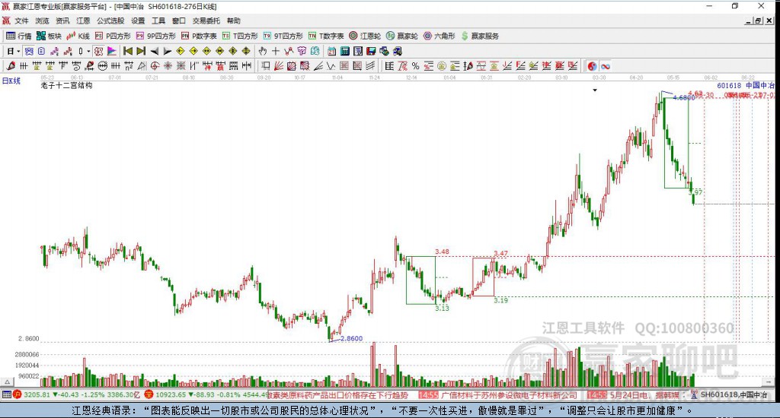780x418 pixels.
Task: Open the 工具 menu
Action: click(x=158, y=21)
